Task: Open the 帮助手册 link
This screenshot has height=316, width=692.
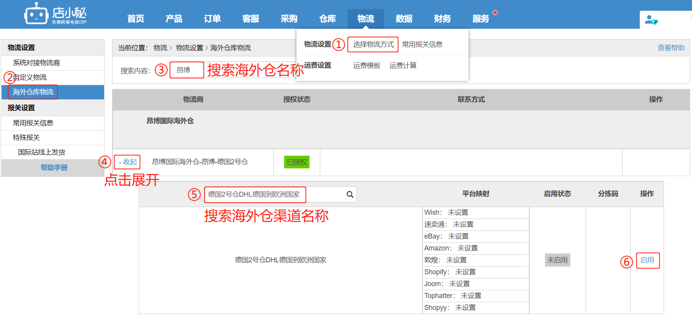Action: click(x=54, y=168)
